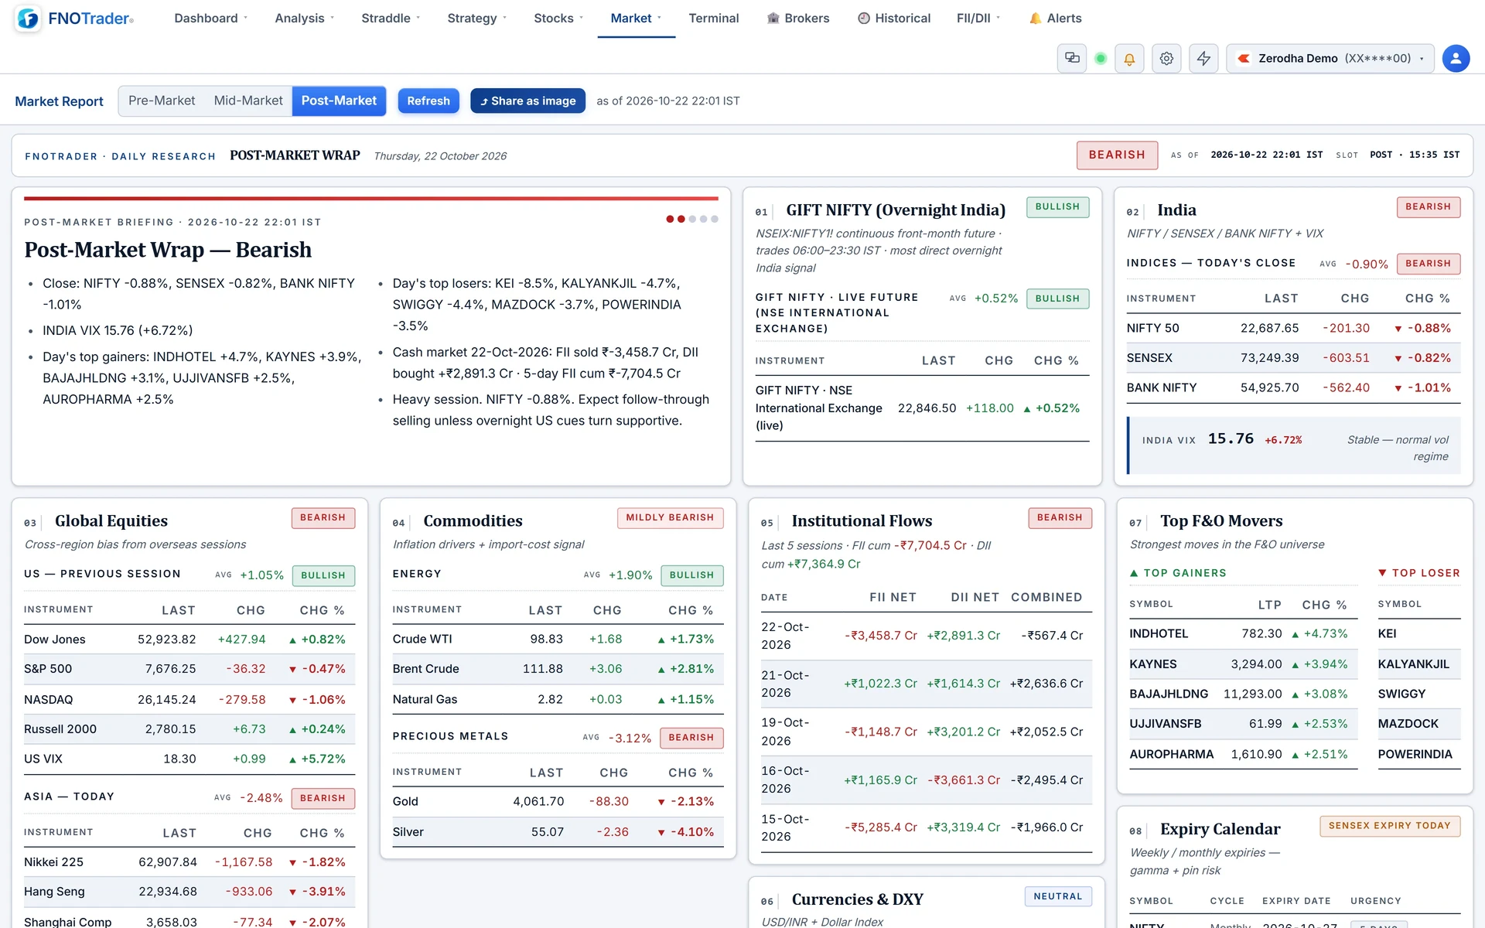Click the NIFTY 50 row in India indices
The image size is (1485, 928).
[1293, 328]
